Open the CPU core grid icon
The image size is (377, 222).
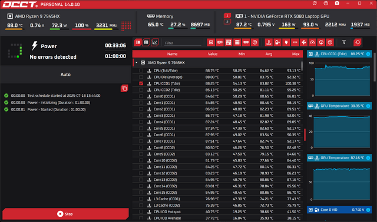126,26
